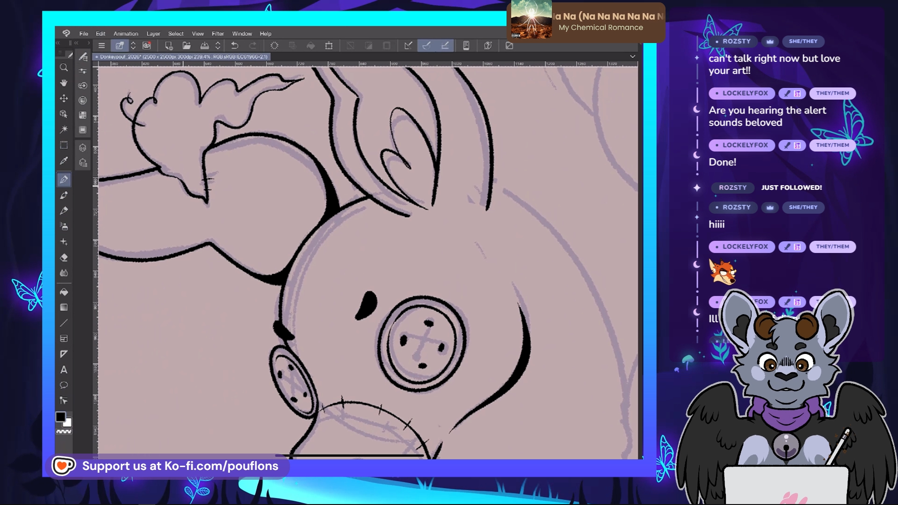Open the Filter menu

tap(217, 34)
